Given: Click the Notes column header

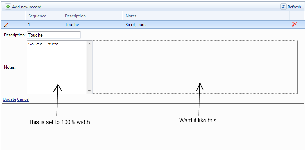Looking at the screenshot, I should point(131,16).
